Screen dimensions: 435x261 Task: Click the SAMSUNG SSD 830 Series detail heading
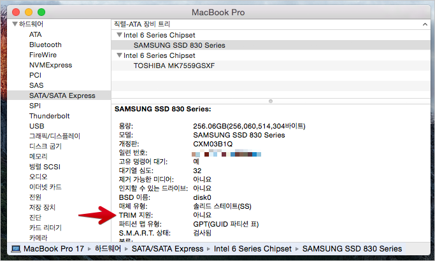tap(163, 109)
